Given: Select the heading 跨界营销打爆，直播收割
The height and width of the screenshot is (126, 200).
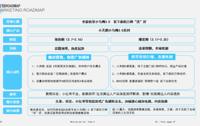Looking at the screenshot, I should pos(152,57).
